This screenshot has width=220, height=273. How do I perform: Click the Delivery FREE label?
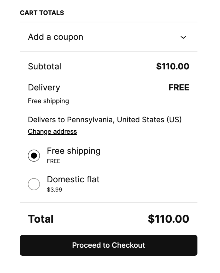click(179, 87)
